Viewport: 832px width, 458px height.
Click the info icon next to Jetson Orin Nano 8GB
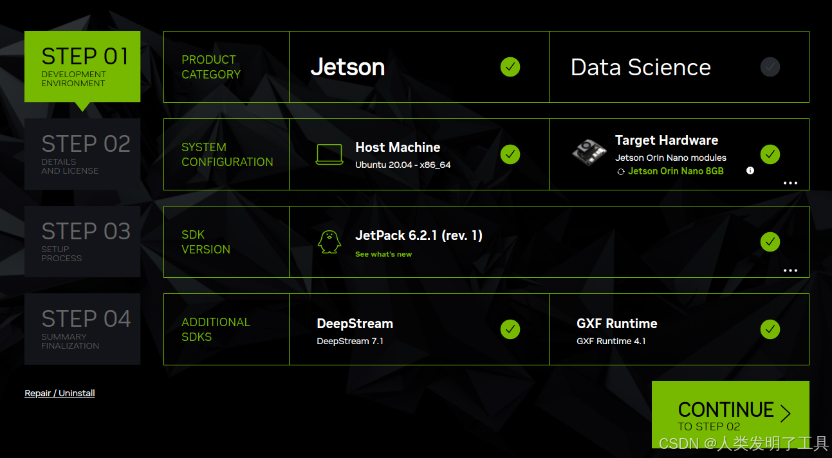coord(750,170)
